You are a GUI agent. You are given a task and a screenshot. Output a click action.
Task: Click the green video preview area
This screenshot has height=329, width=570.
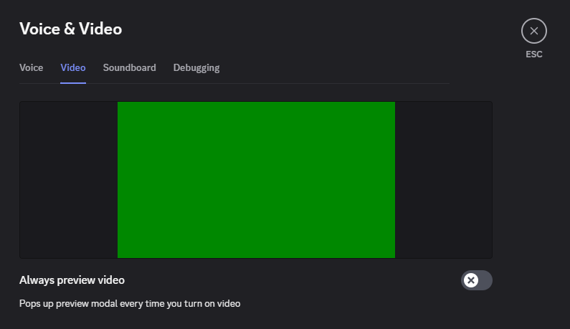pos(256,180)
